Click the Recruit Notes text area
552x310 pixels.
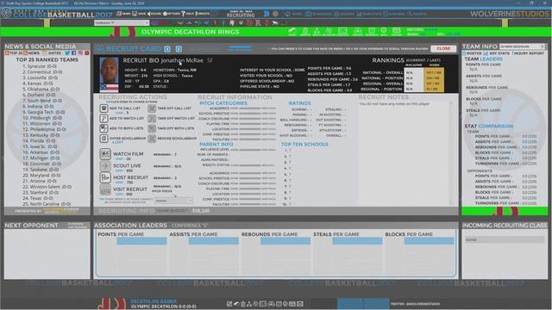(x=403, y=153)
